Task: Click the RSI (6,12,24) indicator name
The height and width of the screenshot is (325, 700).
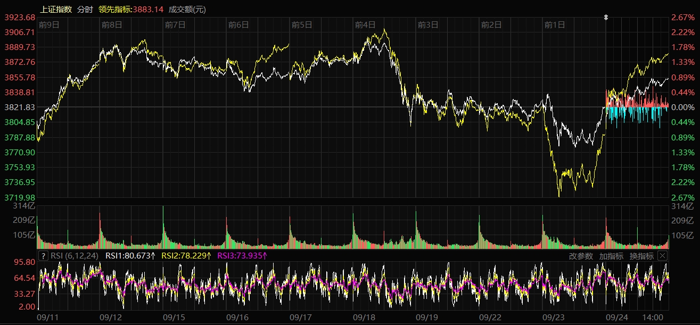Action: [75, 256]
